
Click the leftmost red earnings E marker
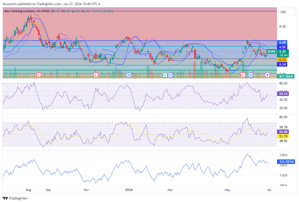tap(39, 75)
